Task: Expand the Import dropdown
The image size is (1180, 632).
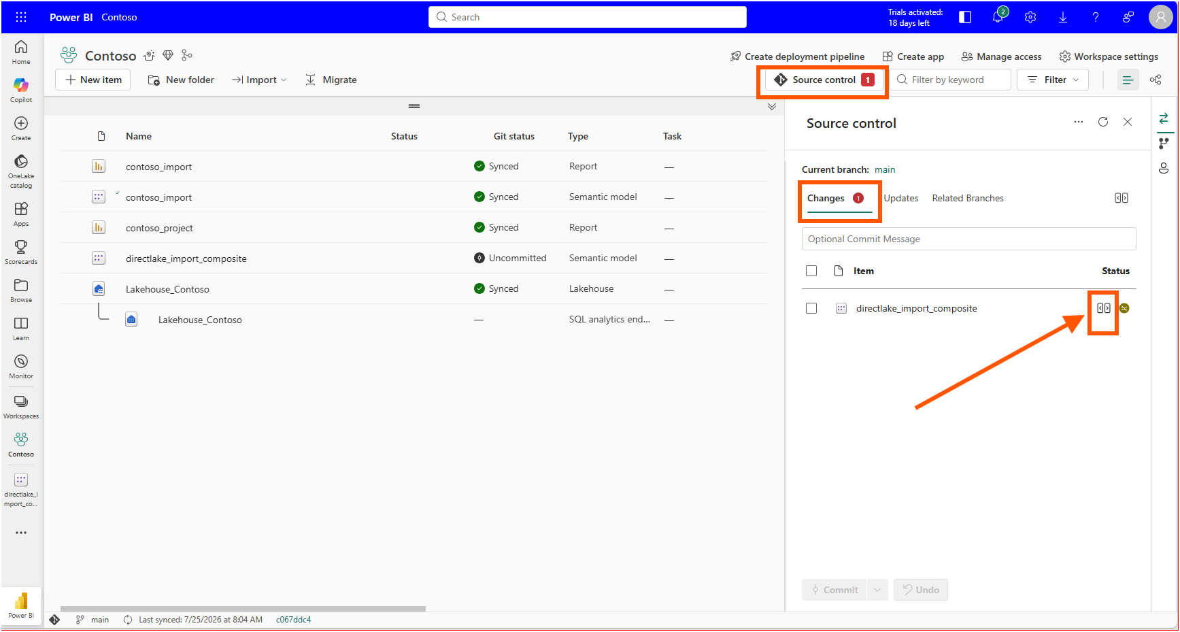Action: pos(259,80)
